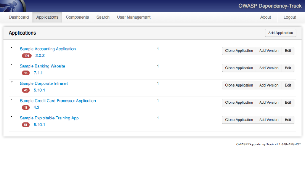Click version count 1 for Credit Card Processor
This screenshot has height=183, width=305.
point(158,101)
